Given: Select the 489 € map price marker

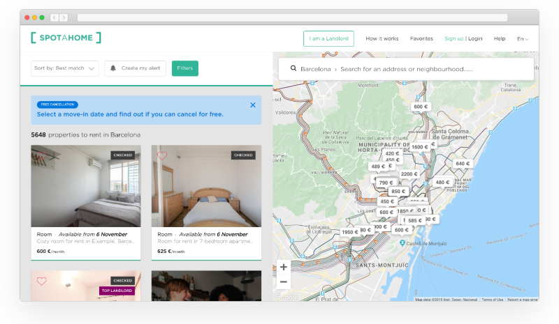Looking at the screenshot, I should tap(378, 167).
